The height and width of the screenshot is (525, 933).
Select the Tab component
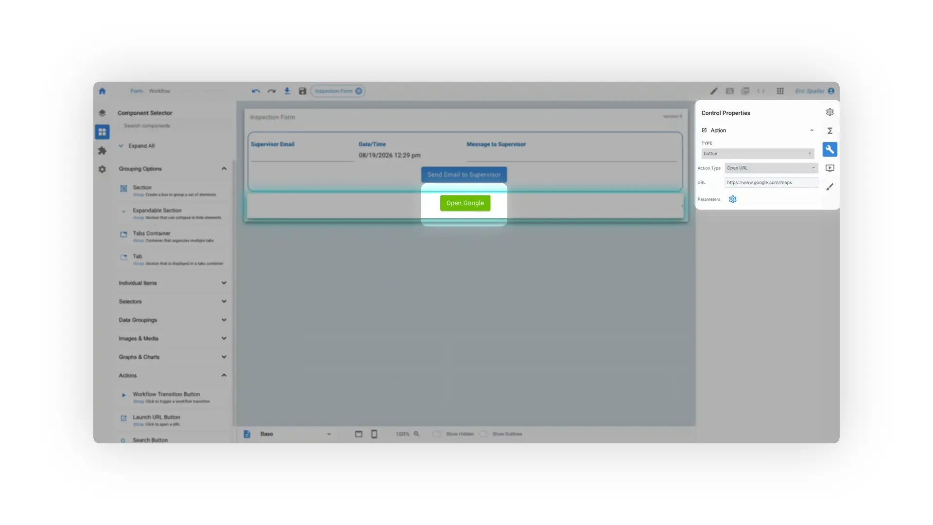click(173, 259)
